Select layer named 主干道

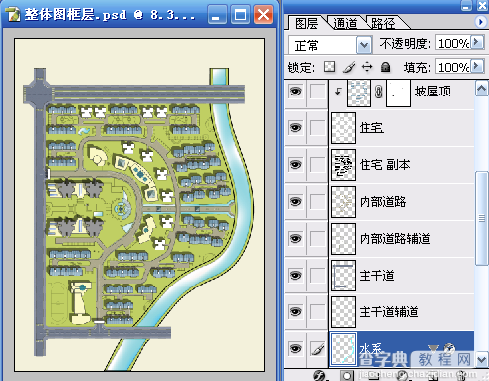tap(376, 275)
